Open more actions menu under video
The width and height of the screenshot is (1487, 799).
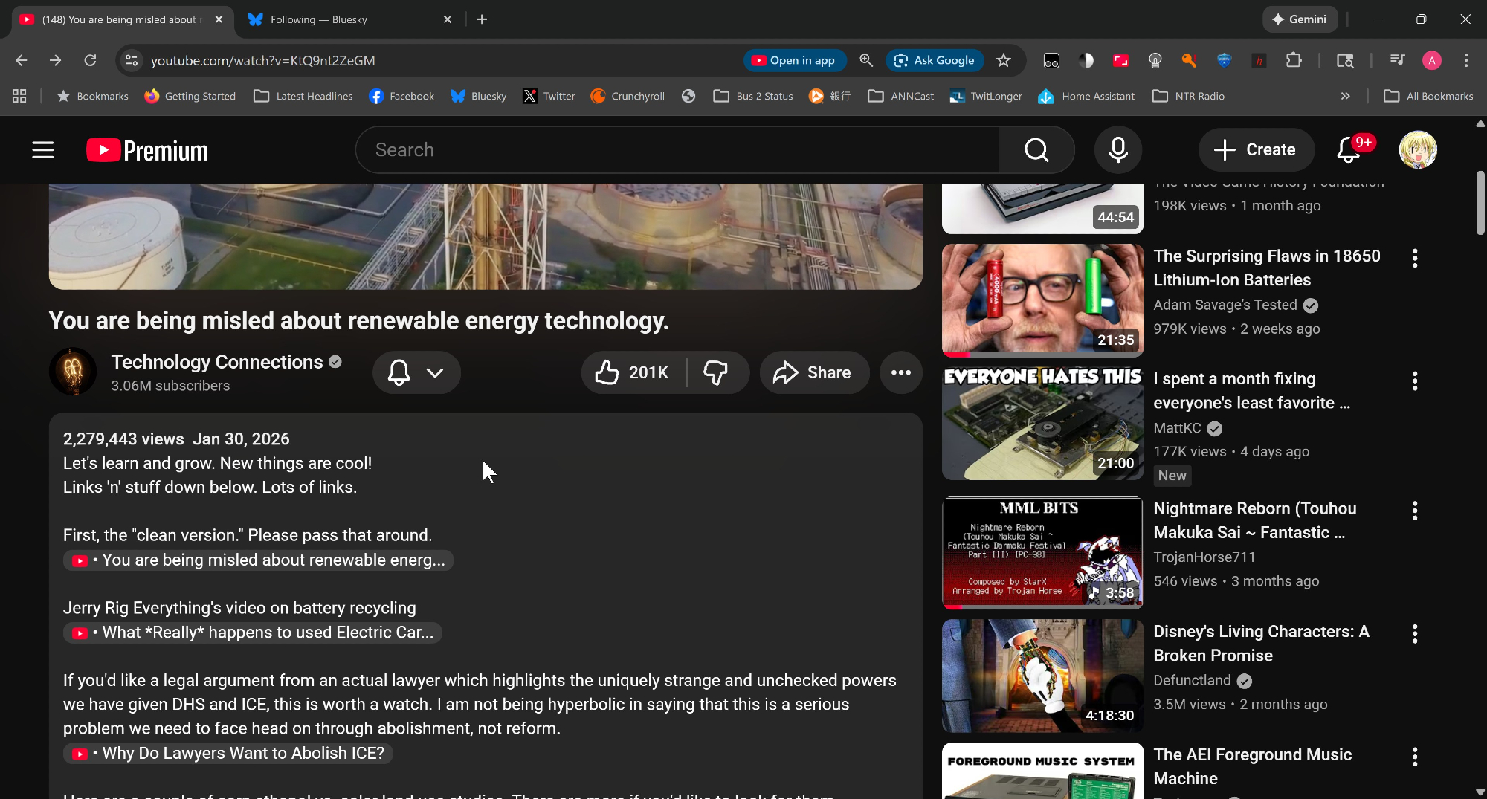(x=901, y=372)
